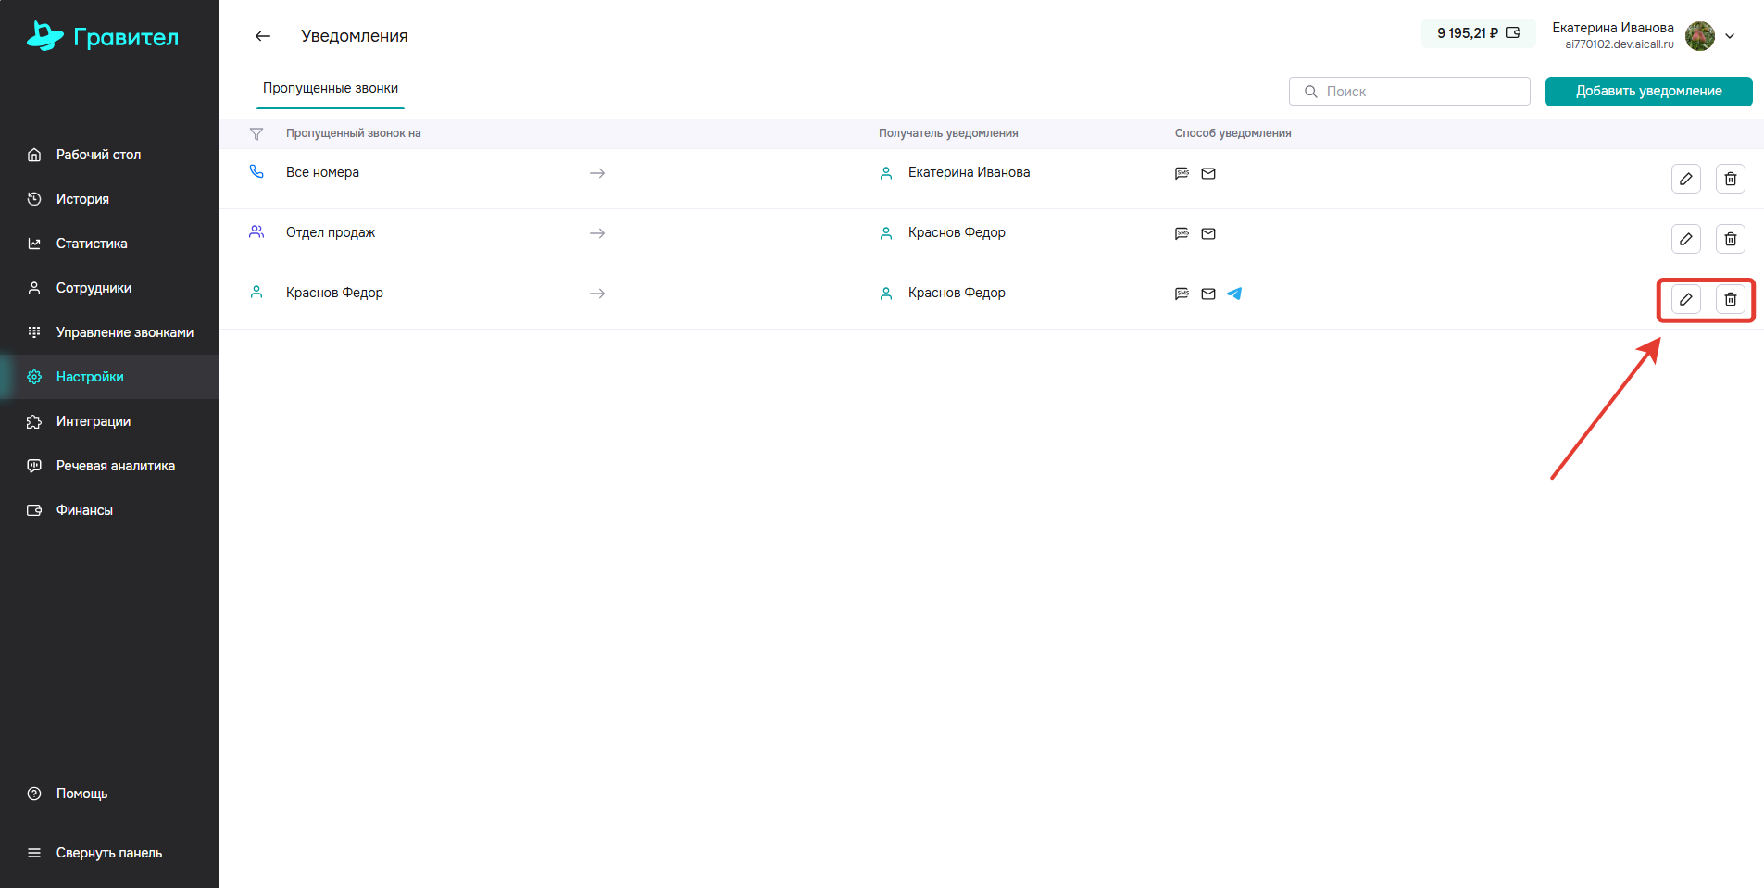Click the back arrow next to Уведомления
This screenshot has width=1764, height=888.
tap(263, 36)
